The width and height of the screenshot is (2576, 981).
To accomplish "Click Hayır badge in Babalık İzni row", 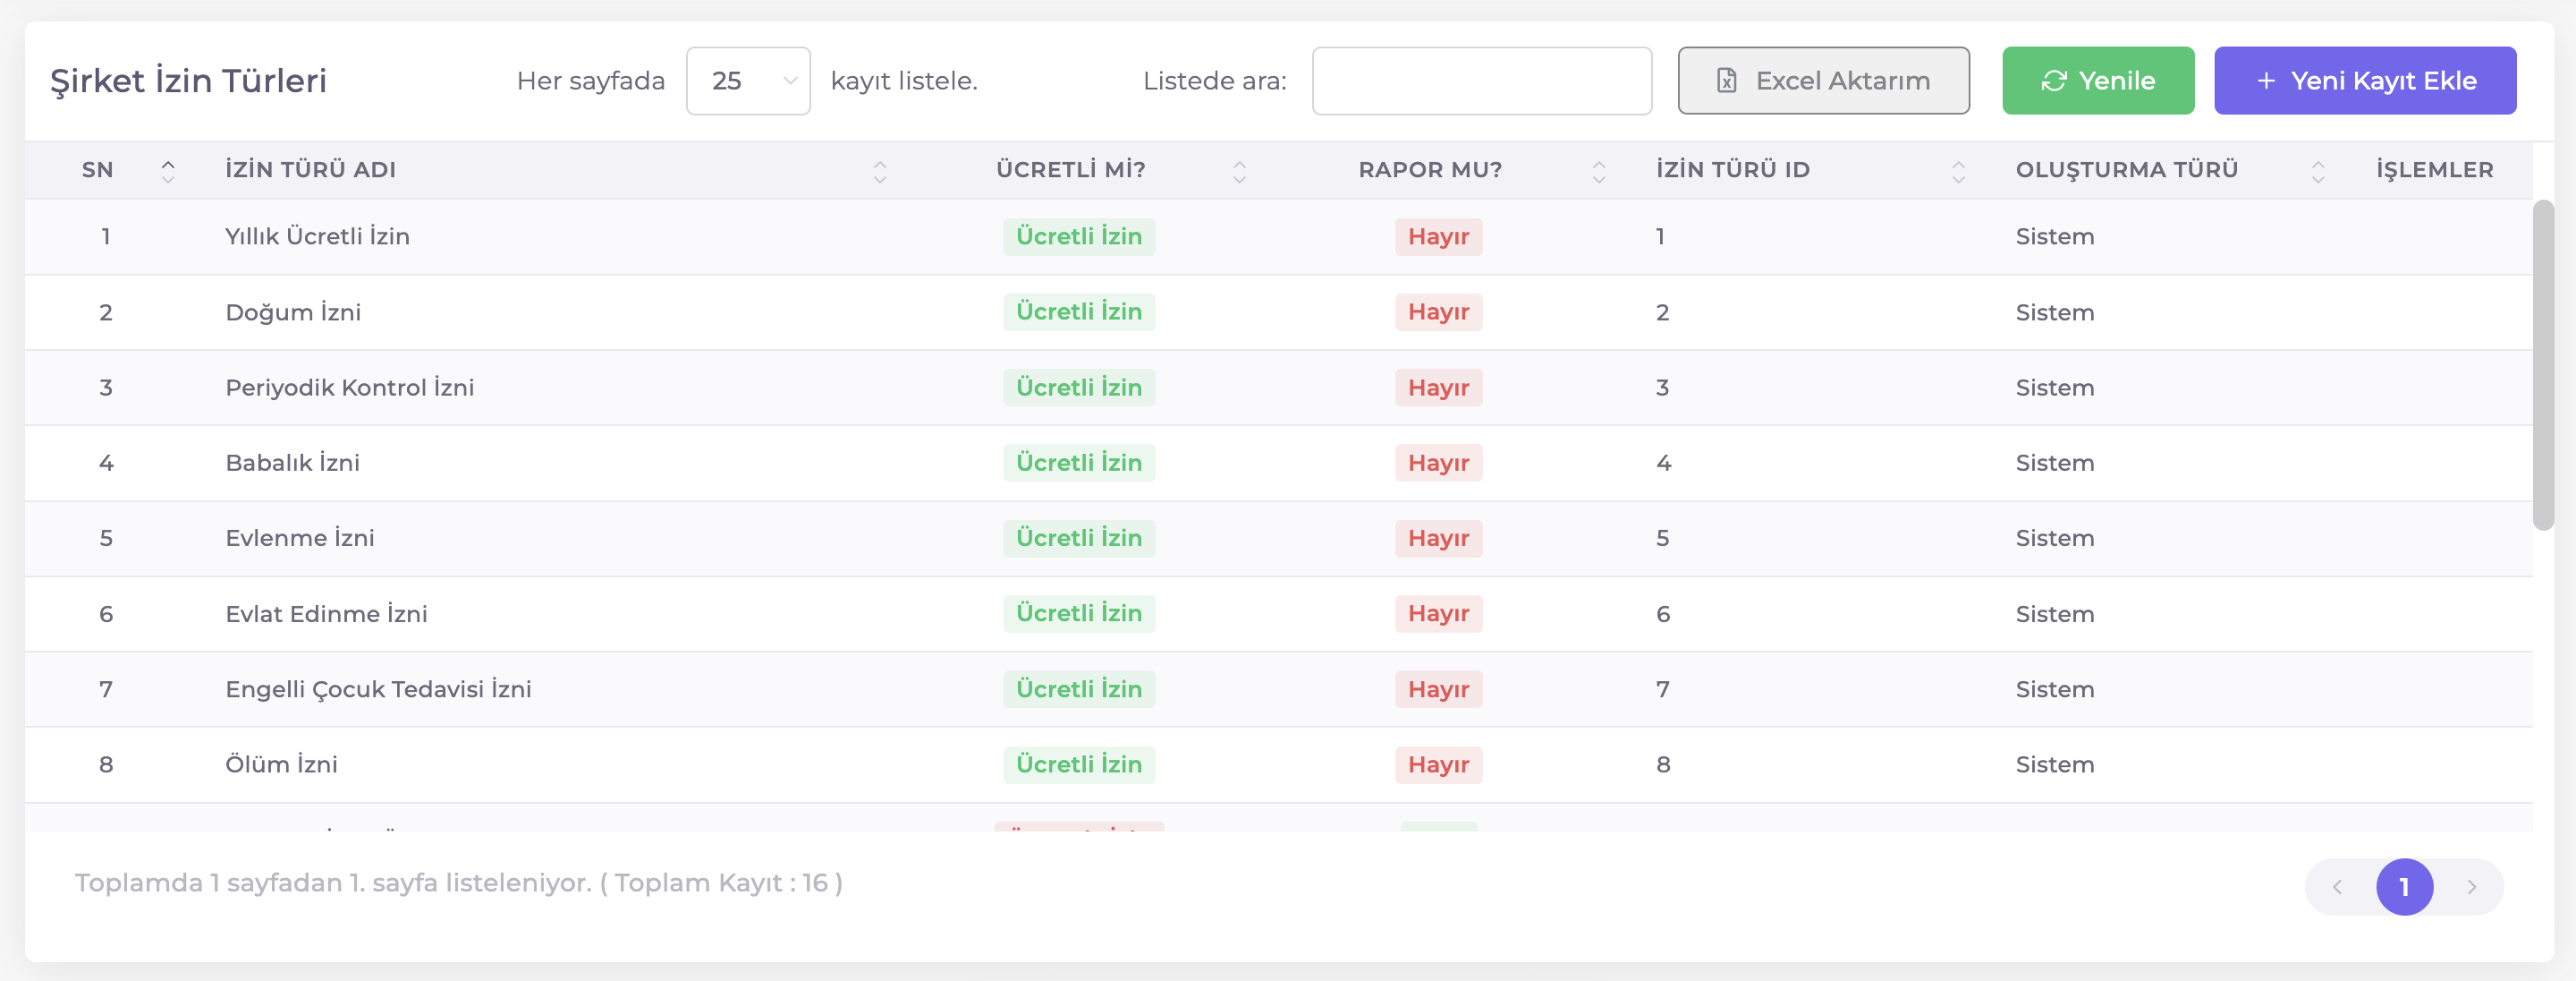I will point(1438,463).
